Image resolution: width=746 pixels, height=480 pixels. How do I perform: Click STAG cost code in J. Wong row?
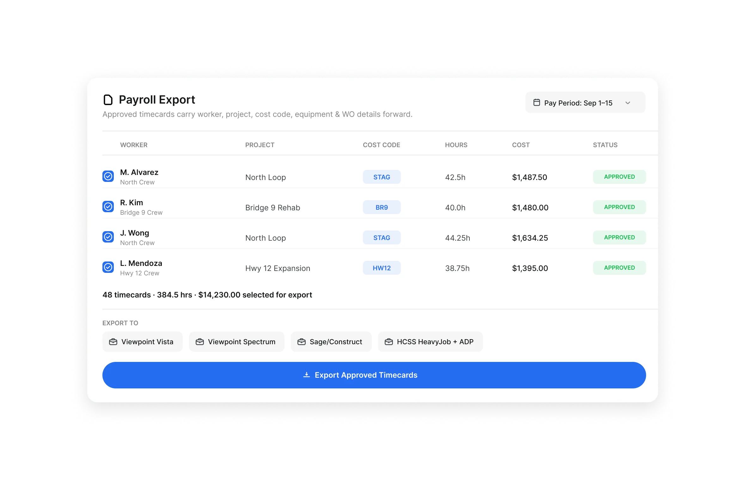click(382, 237)
